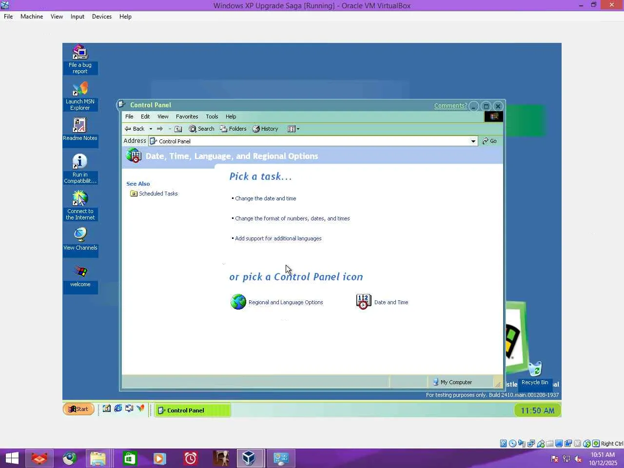
Task: Select the Run in Compatibility desktop icon
Action: pos(80,169)
